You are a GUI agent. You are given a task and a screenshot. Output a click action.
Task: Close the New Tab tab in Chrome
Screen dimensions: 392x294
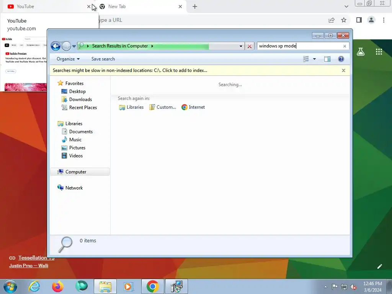[x=180, y=7]
